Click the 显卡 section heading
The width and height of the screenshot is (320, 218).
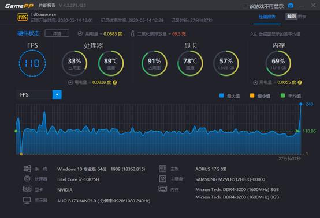click(191, 45)
